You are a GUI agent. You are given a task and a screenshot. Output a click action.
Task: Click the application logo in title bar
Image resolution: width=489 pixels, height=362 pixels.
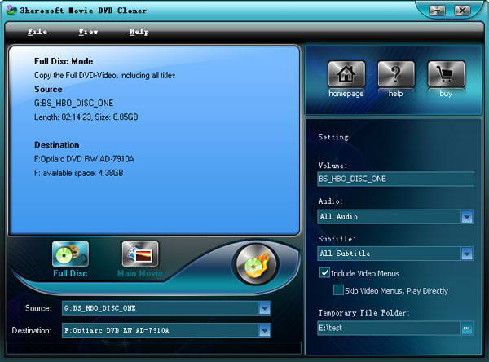coord(11,11)
